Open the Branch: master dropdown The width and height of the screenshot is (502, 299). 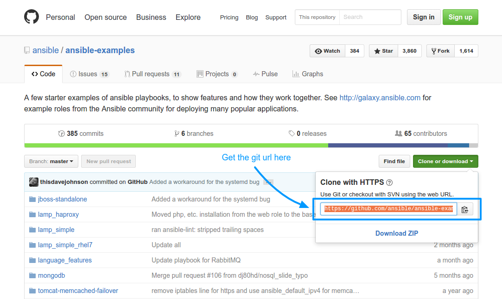click(x=51, y=161)
